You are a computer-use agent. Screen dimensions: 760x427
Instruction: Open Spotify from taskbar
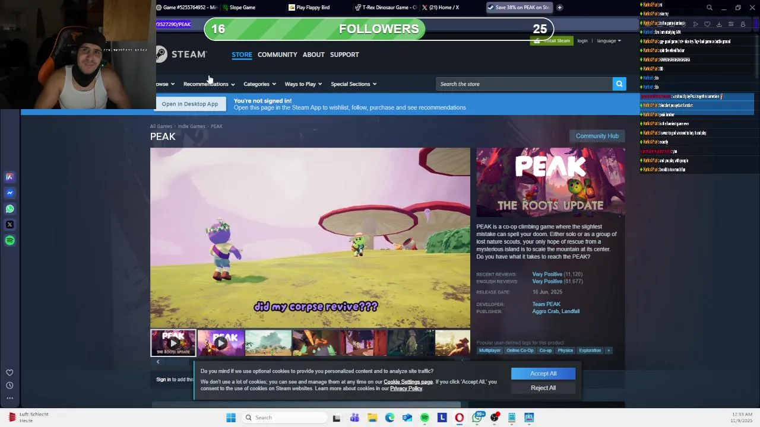coord(425,418)
